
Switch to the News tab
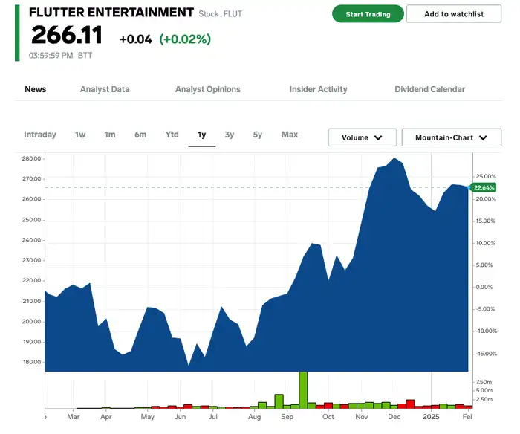pos(36,89)
